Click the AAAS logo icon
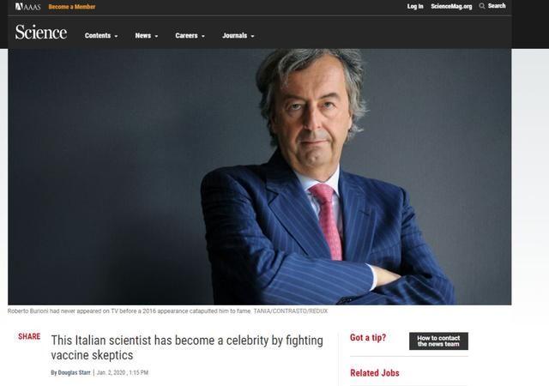Image resolution: width=549 pixels, height=386 pixels. [27, 7]
